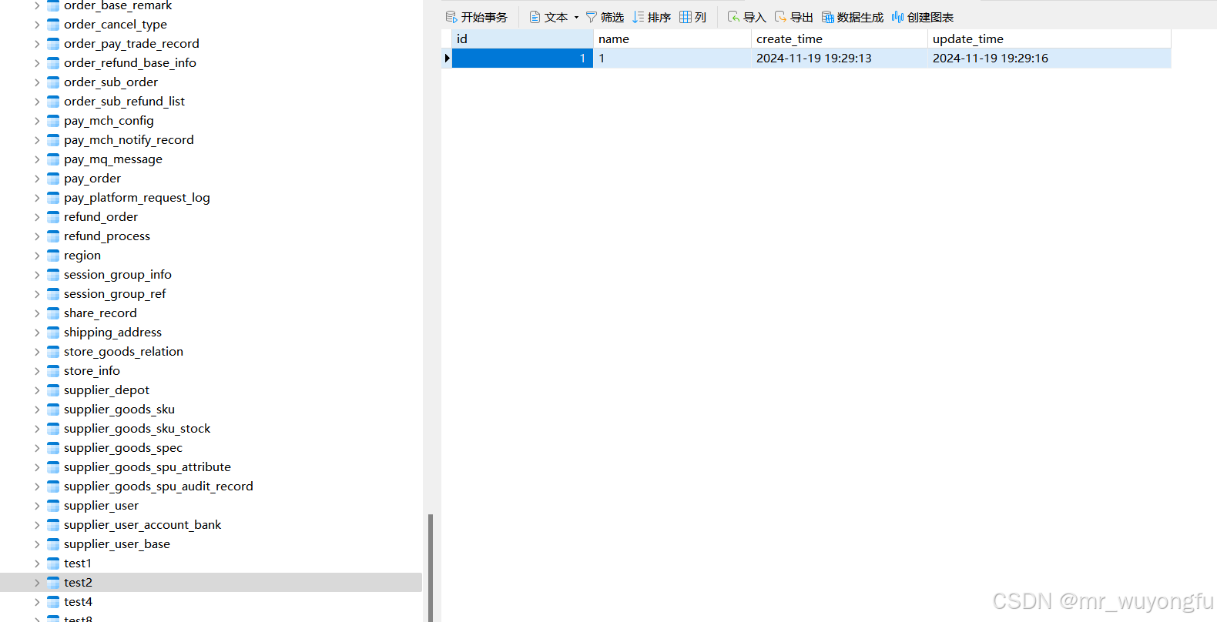The height and width of the screenshot is (622, 1217).
Task: Select the supplier_goods_spu_audit_record table
Action: (159, 487)
